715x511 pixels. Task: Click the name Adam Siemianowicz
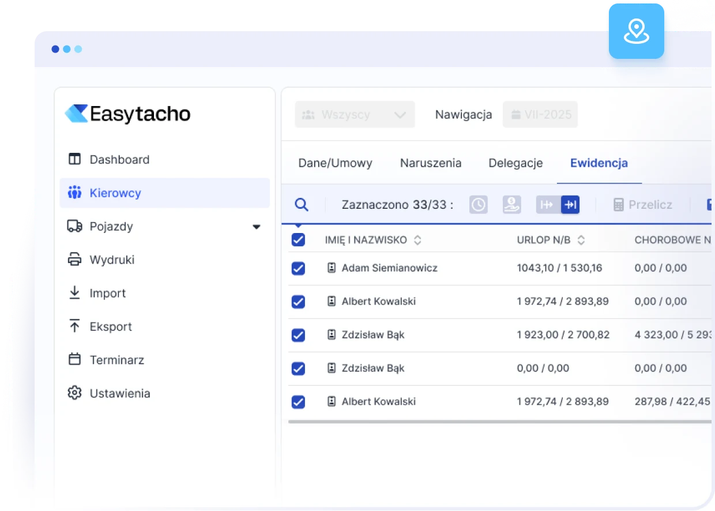390,268
